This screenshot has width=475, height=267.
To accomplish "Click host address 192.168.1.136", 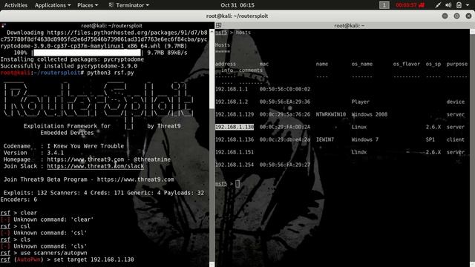I will point(235,139).
